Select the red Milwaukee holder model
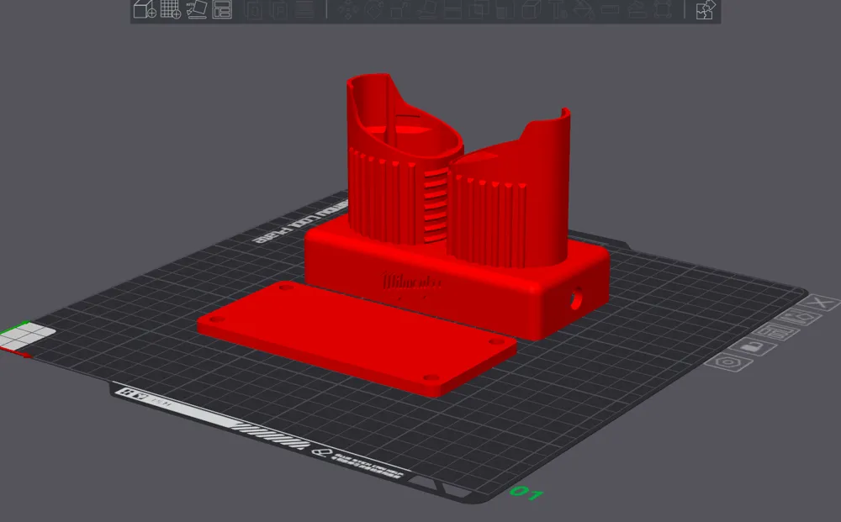This screenshot has width=841, height=522. pos(437,235)
